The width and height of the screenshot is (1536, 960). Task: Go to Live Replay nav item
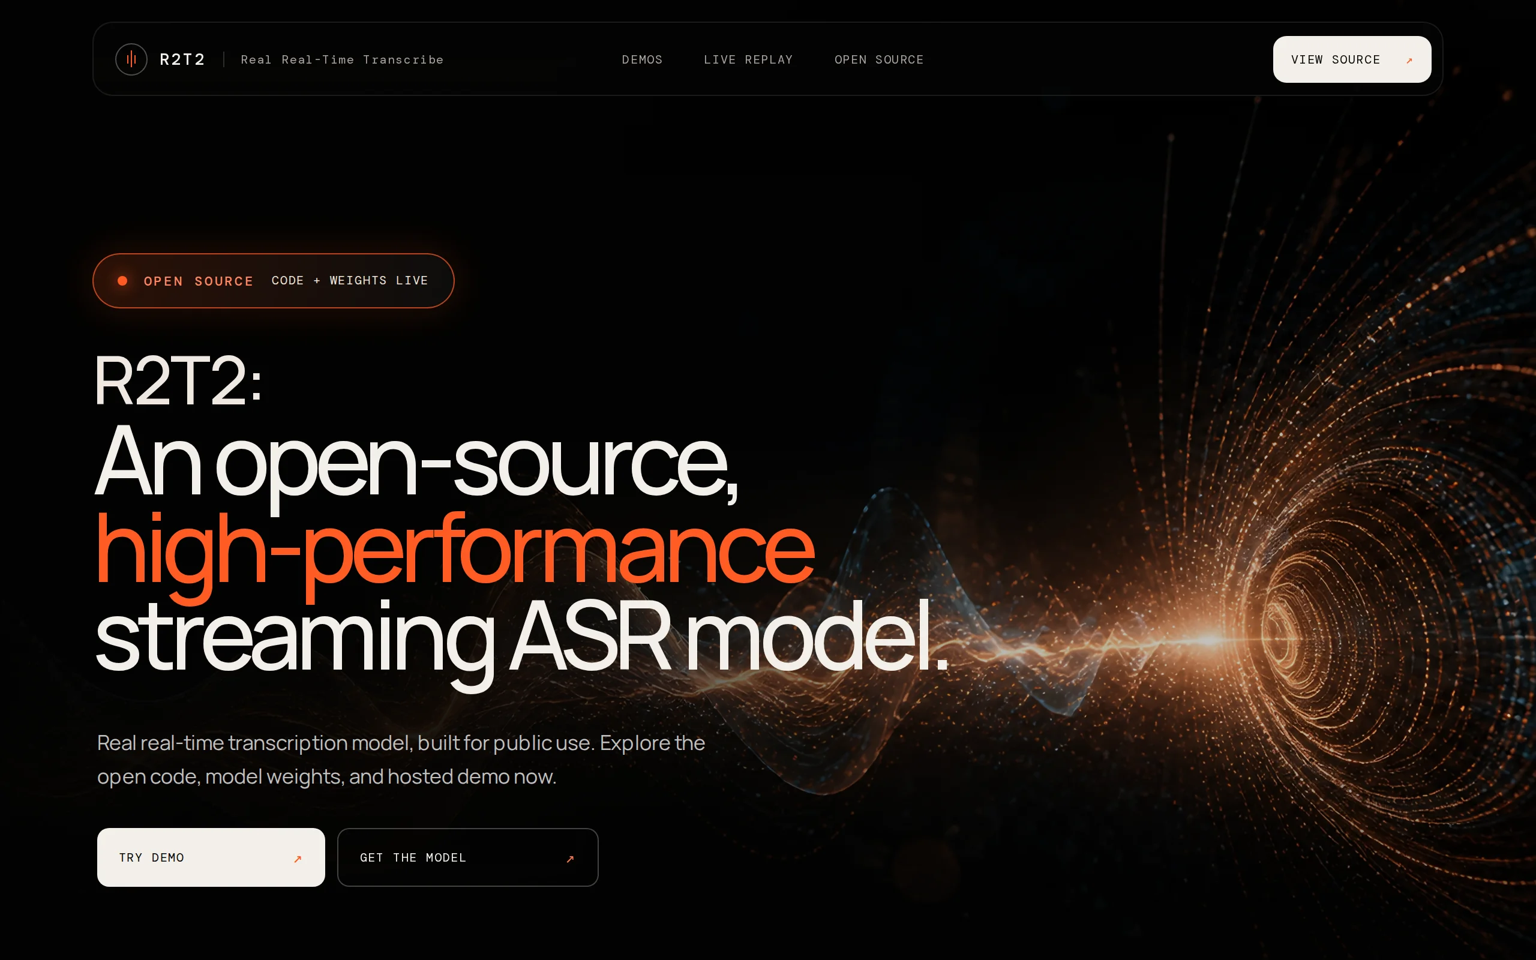point(748,59)
